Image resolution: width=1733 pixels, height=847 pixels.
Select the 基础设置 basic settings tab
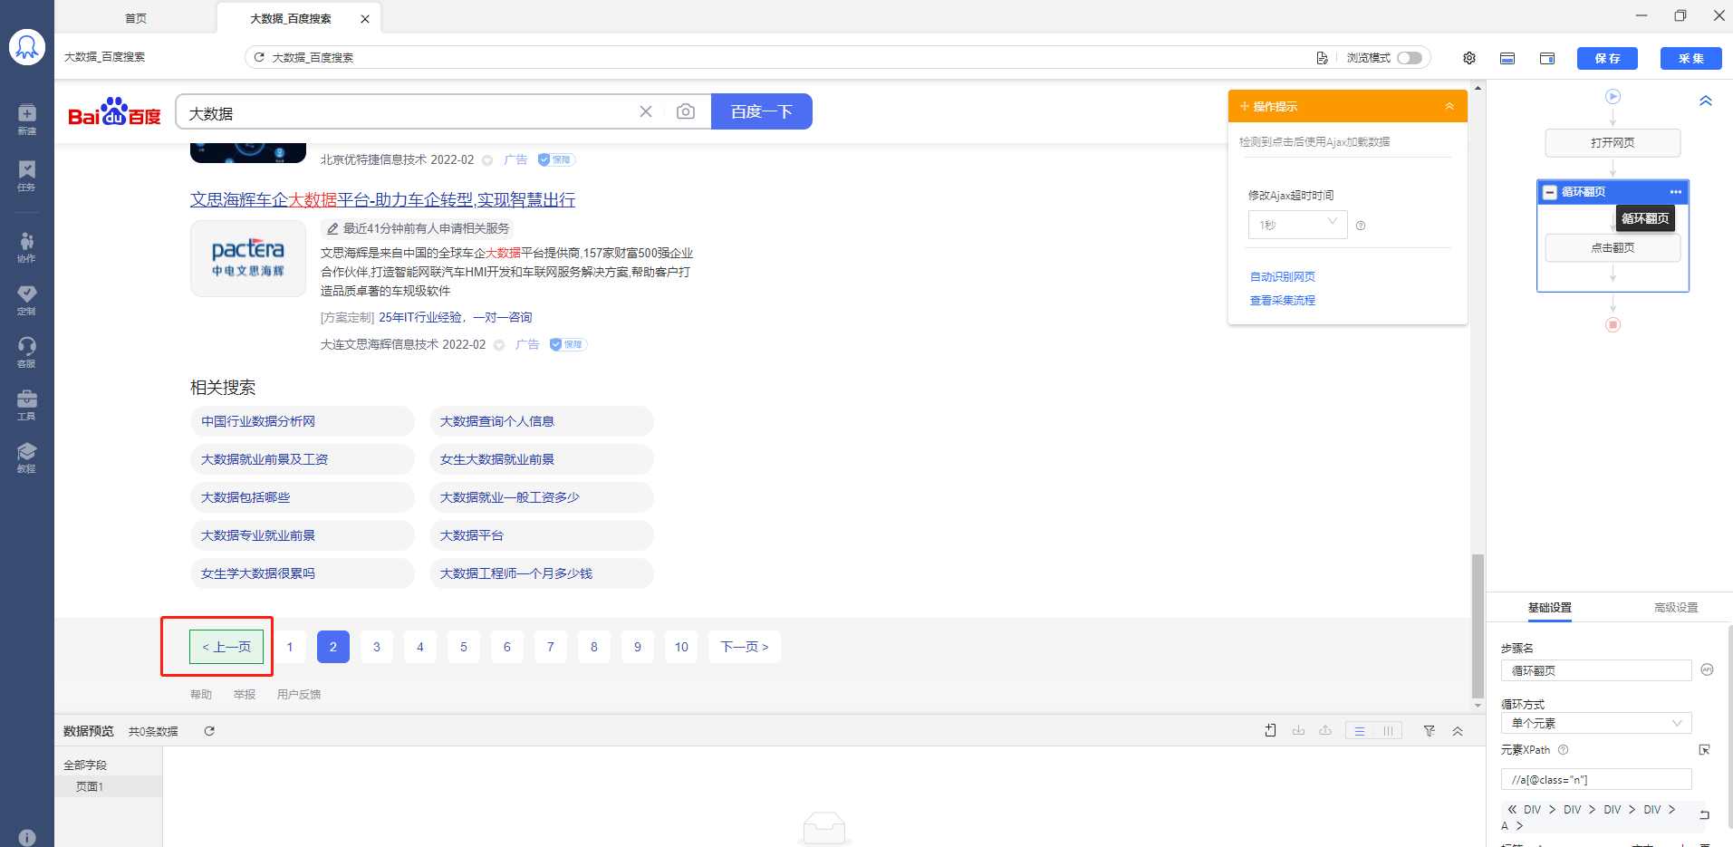coord(1549,608)
